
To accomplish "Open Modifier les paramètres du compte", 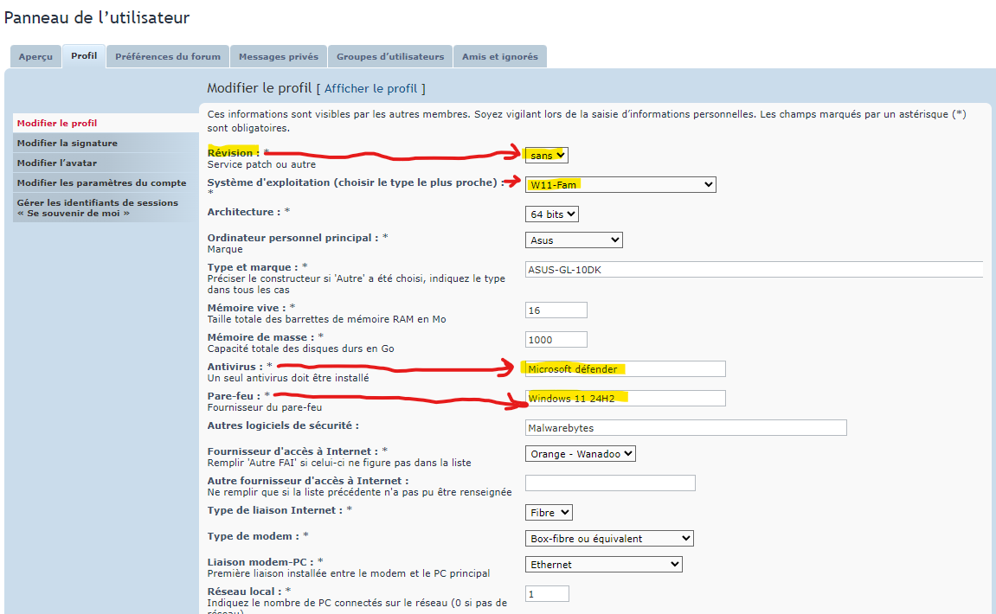I will pyautogui.click(x=106, y=182).
